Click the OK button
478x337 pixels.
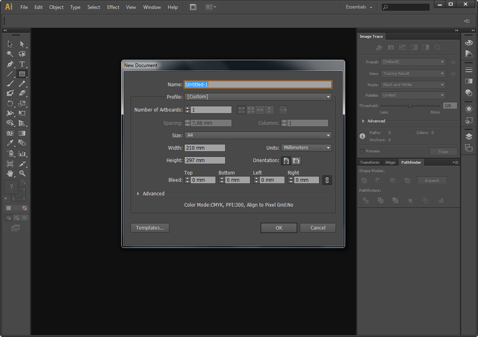pyautogui.click(x=279, y=227)
